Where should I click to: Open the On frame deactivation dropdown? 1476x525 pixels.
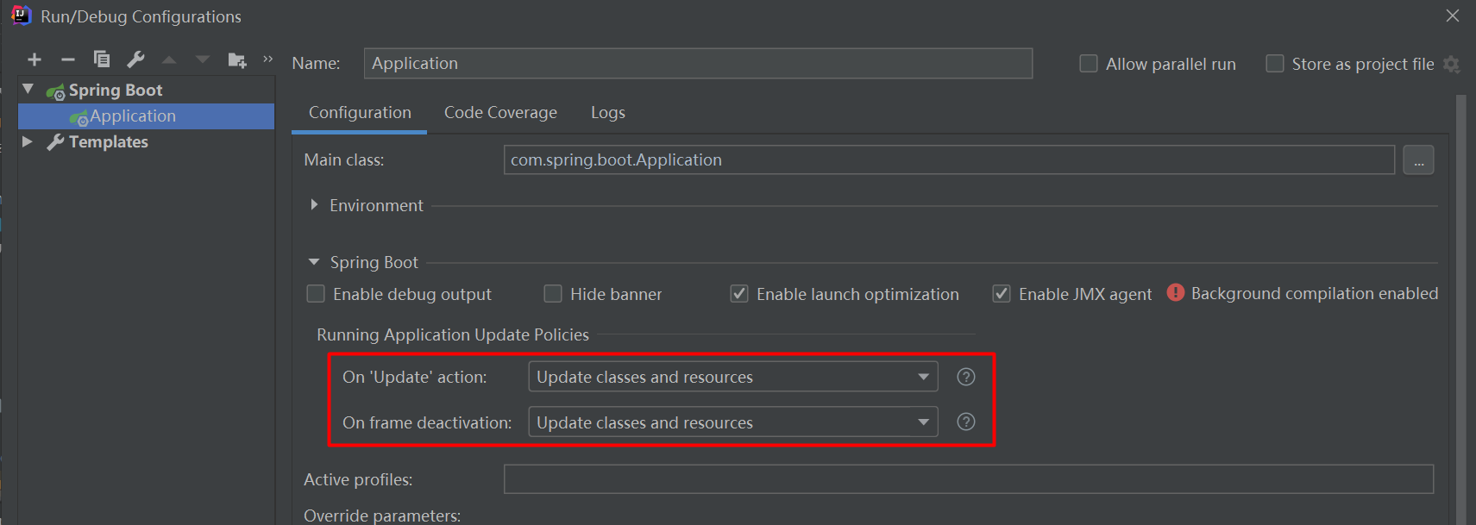pos(732,422)
